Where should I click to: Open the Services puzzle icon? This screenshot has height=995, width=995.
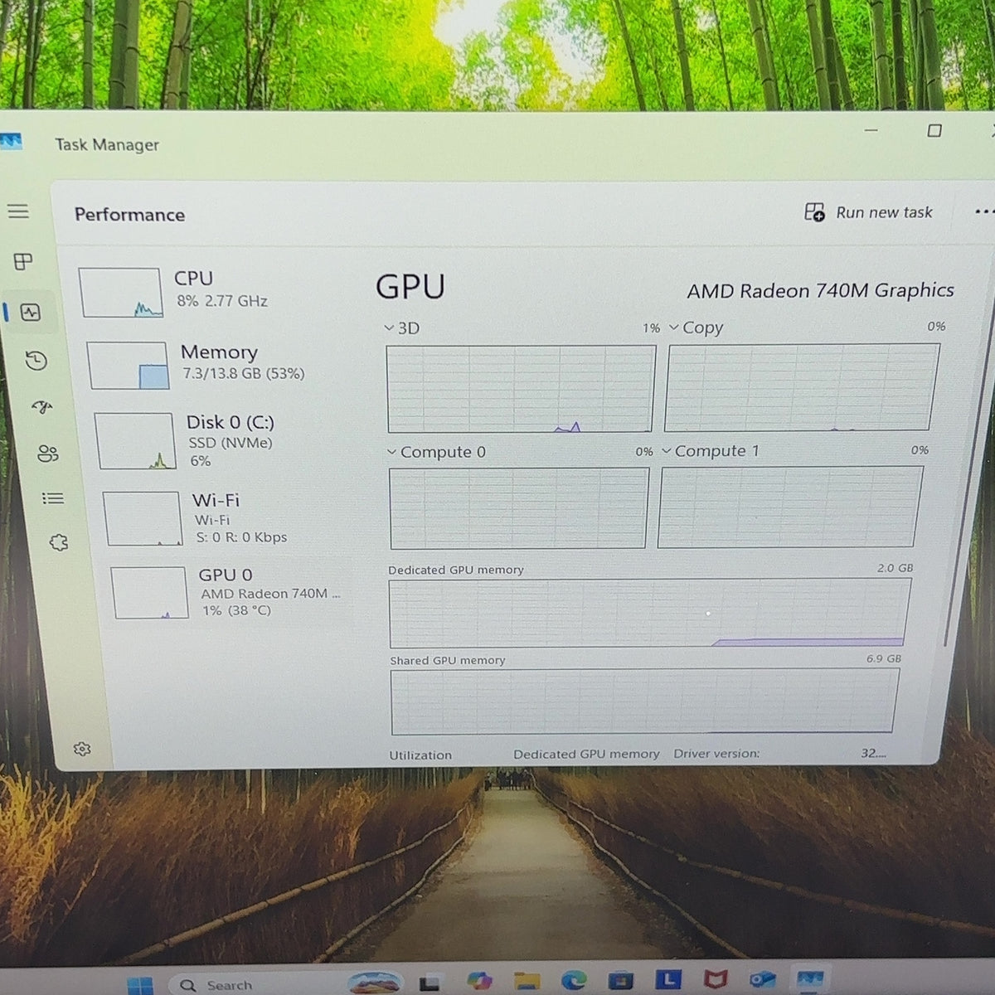point(59,543)
